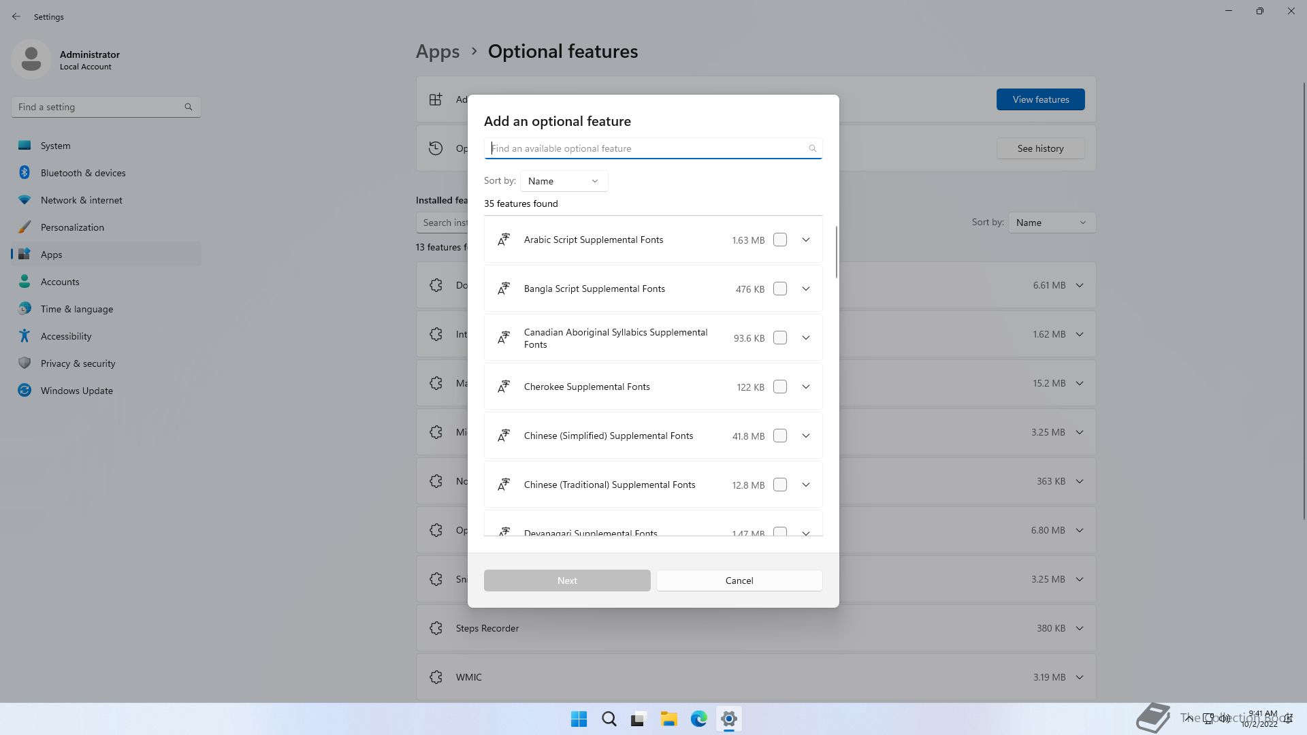Click the Windows Start button

(579, 719)
